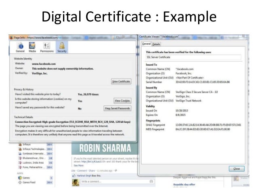
Task: Click the 20+ badge beside Infosys
Action: 49,145
